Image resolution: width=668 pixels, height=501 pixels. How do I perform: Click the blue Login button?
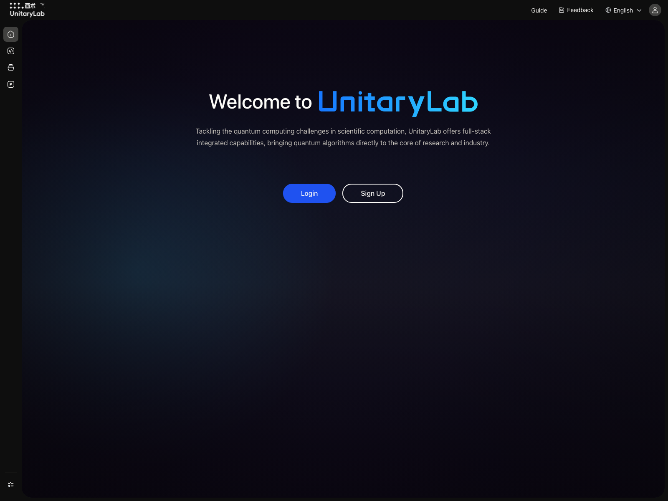click(309, 193)
